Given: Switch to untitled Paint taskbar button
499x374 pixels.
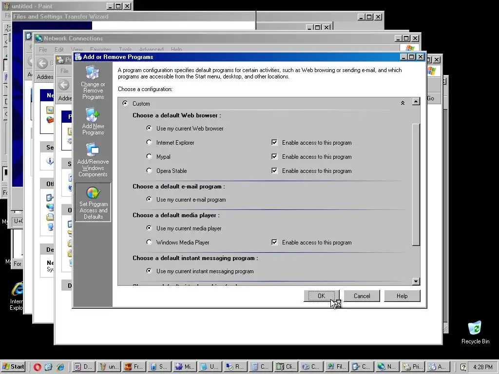Looking at the screenshot, I should point(108,367).
